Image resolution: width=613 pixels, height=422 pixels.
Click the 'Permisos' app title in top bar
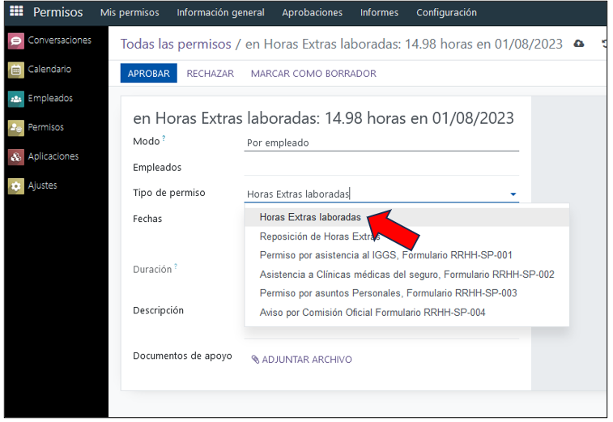click(57, 12)
